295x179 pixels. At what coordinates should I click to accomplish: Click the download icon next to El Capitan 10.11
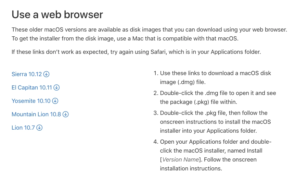(57, 87)
